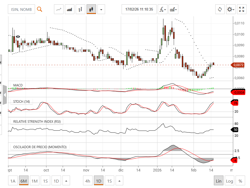
Task: Click the date and time display 17/02/26
Action: click(139, 9)
